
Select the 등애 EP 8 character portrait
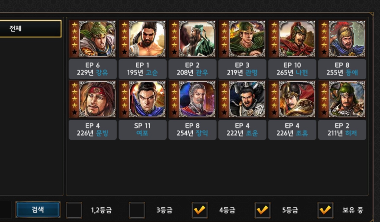coord(342,39)
